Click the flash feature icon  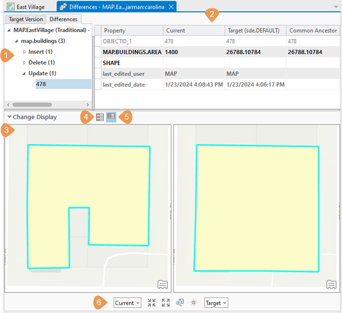tap(194, 302)
